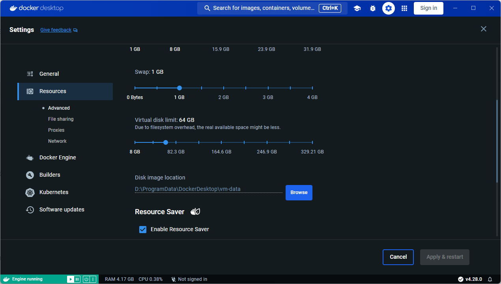Click the Kubernetes helm wheel icon
This screenshot has width=501, height=284.
30,192
